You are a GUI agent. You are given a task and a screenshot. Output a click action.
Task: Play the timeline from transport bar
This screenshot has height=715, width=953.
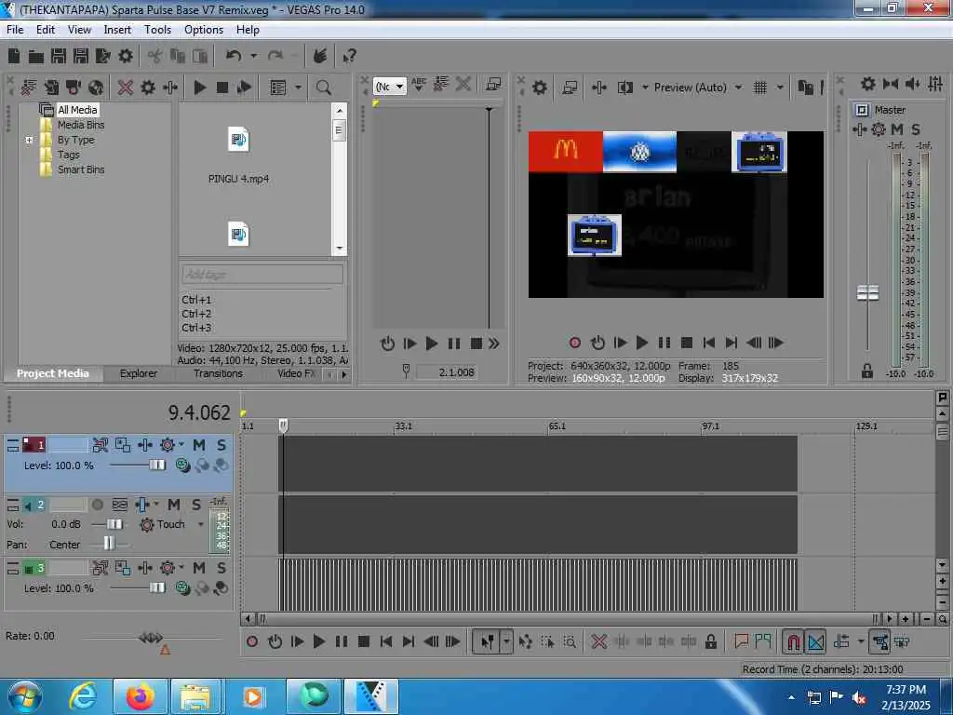click(318, 641)
